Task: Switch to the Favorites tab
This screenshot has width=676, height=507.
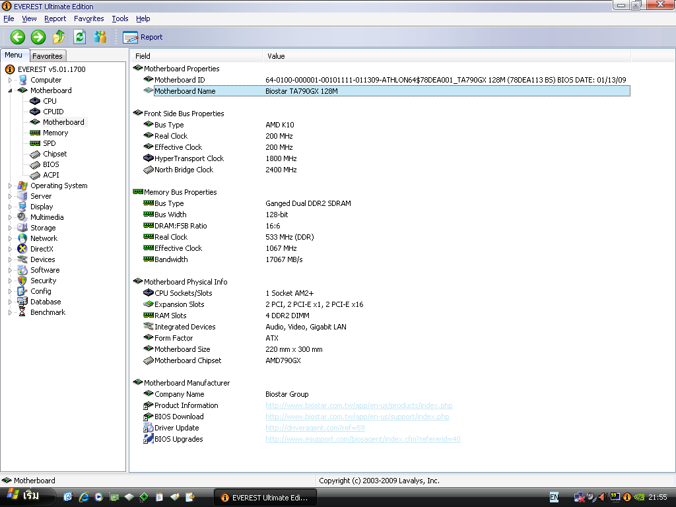Action: [48, 55]
